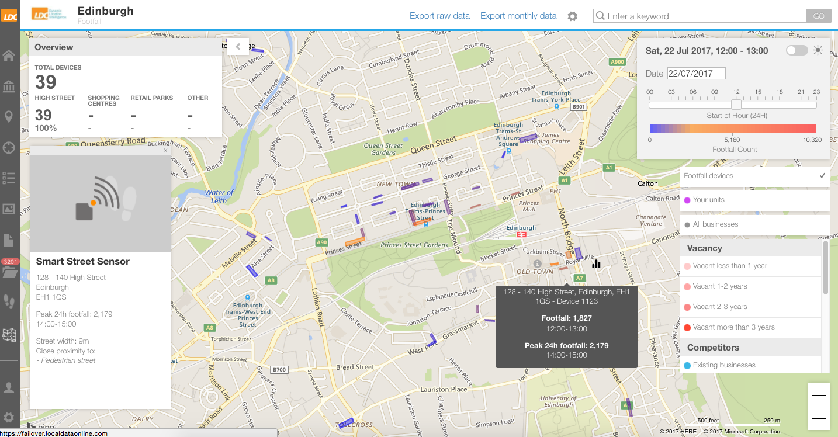Click the Total Devices value 39
Screen dimensions: 838x437
pyautogui.click(x=46, y=82)
